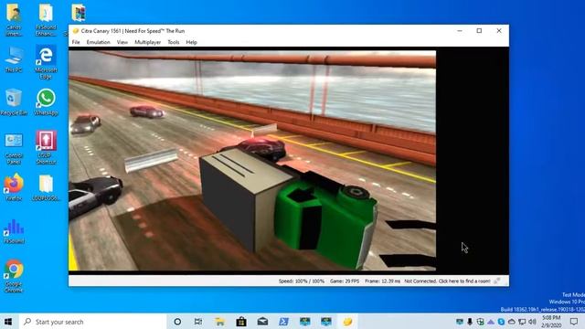
Task: Click the 'Start your search' taskbar box
Action: pyautogui.click(x=92, y=322)
